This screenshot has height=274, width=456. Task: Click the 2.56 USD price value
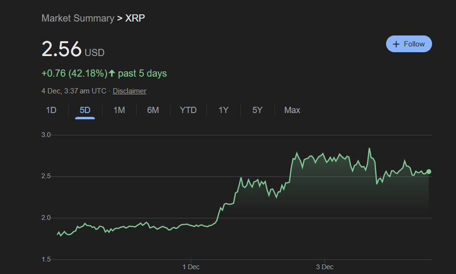[x=62, y=49]
